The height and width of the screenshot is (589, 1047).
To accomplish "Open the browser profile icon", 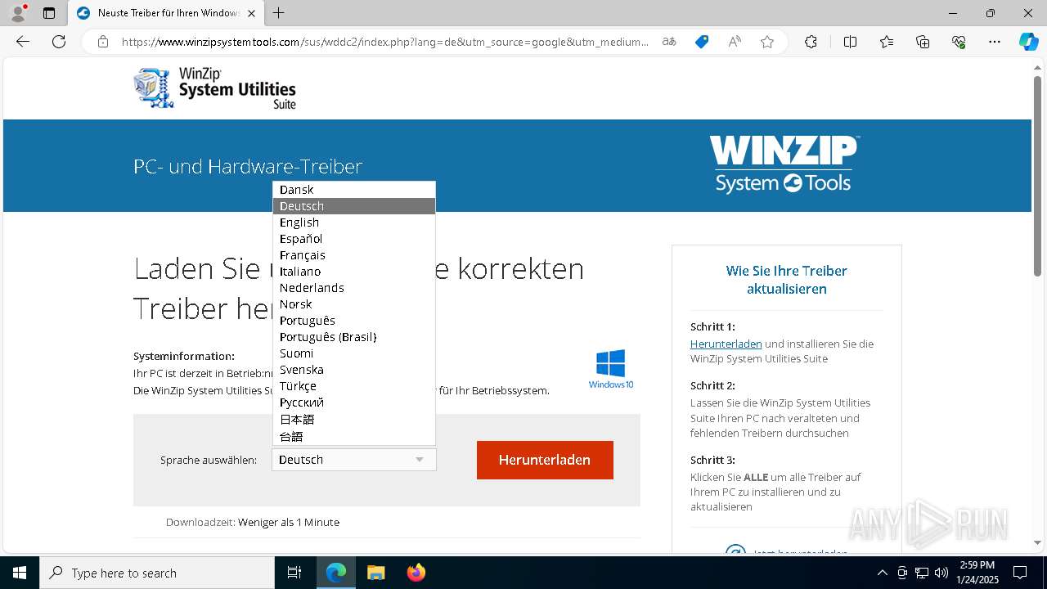I will pyautogui.click(x=17, y=13).
